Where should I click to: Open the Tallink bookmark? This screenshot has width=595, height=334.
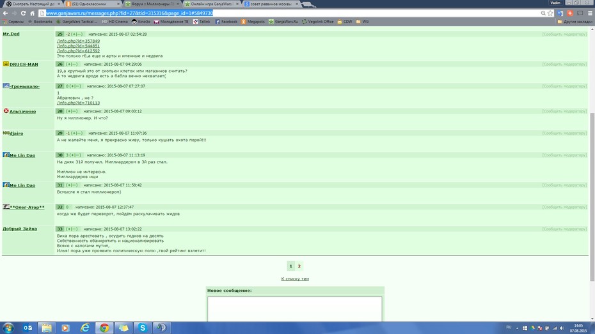pos(202,22)
